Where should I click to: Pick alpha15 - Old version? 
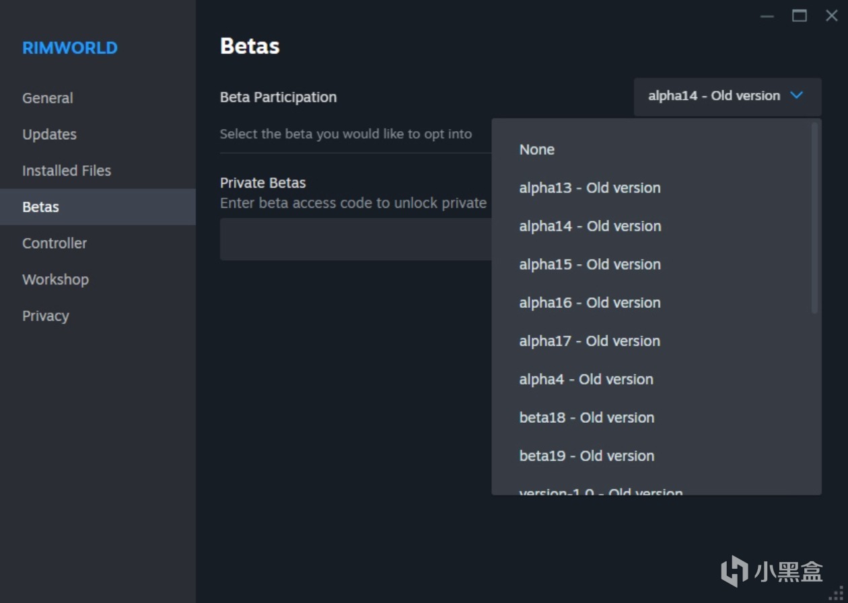coord(651,265)
